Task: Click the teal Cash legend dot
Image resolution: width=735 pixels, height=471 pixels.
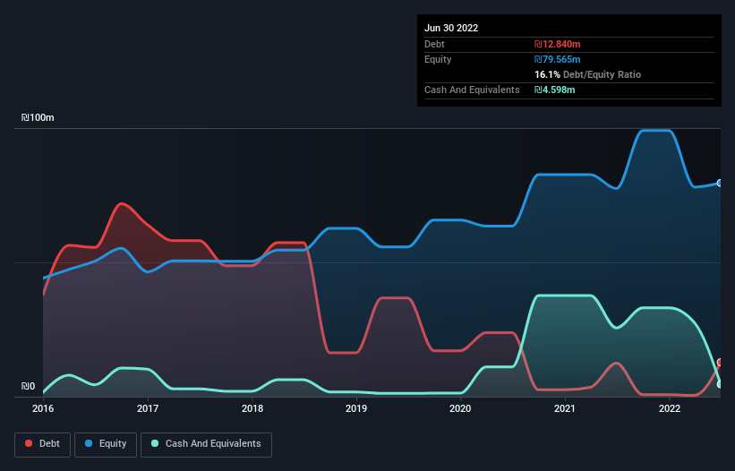Action: [x=155, y=443]
